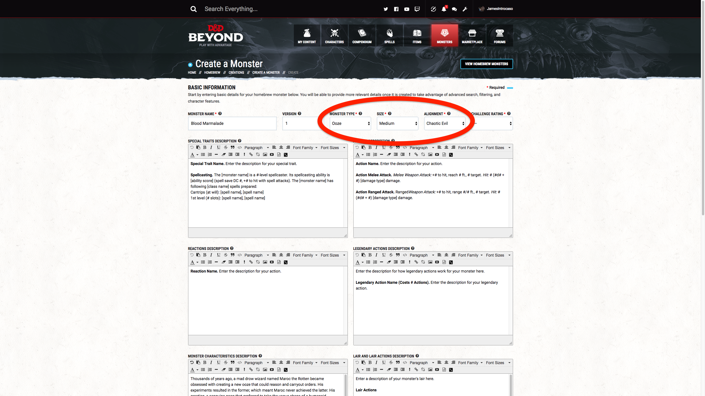Open Font Sizes dropdown in Special Traits editor
Image resolution: width=705 pixels, height=396 pixels.
[x=333, y=148]
